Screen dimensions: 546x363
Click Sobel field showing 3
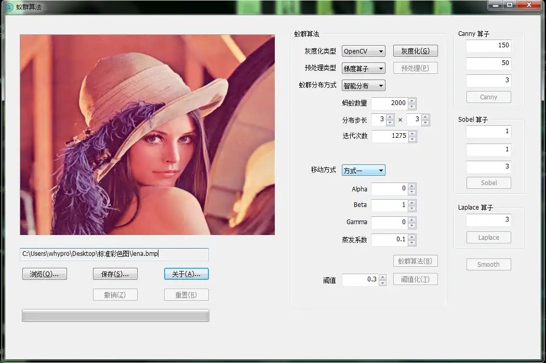(488, 167)
